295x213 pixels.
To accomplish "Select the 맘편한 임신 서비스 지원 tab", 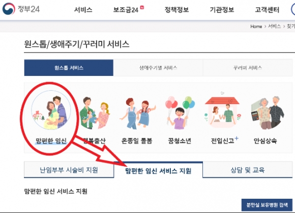I will [x=158, y=170].
